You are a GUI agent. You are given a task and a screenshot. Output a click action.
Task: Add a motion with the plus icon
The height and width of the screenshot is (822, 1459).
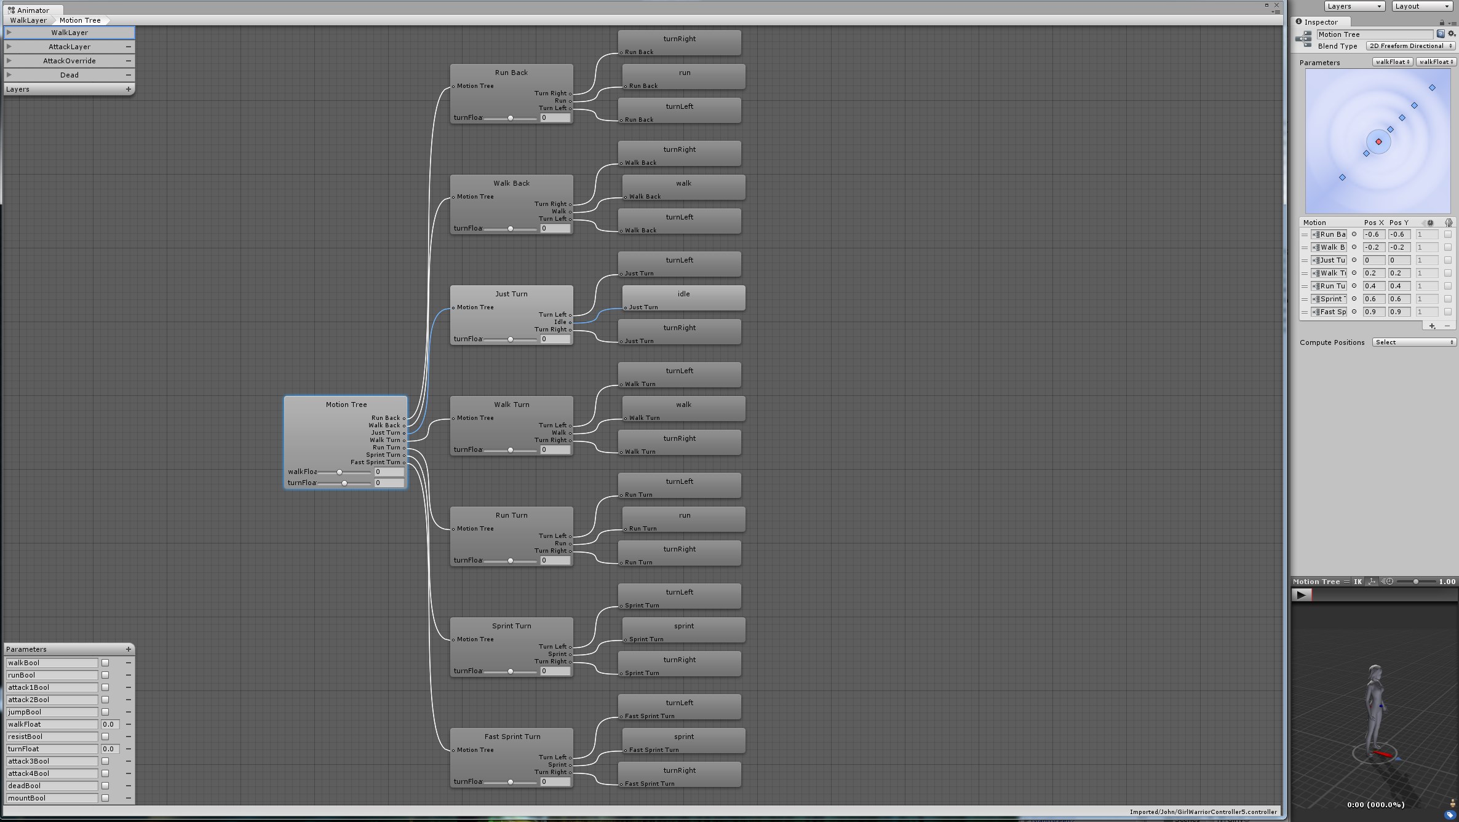pos(1432,326)
